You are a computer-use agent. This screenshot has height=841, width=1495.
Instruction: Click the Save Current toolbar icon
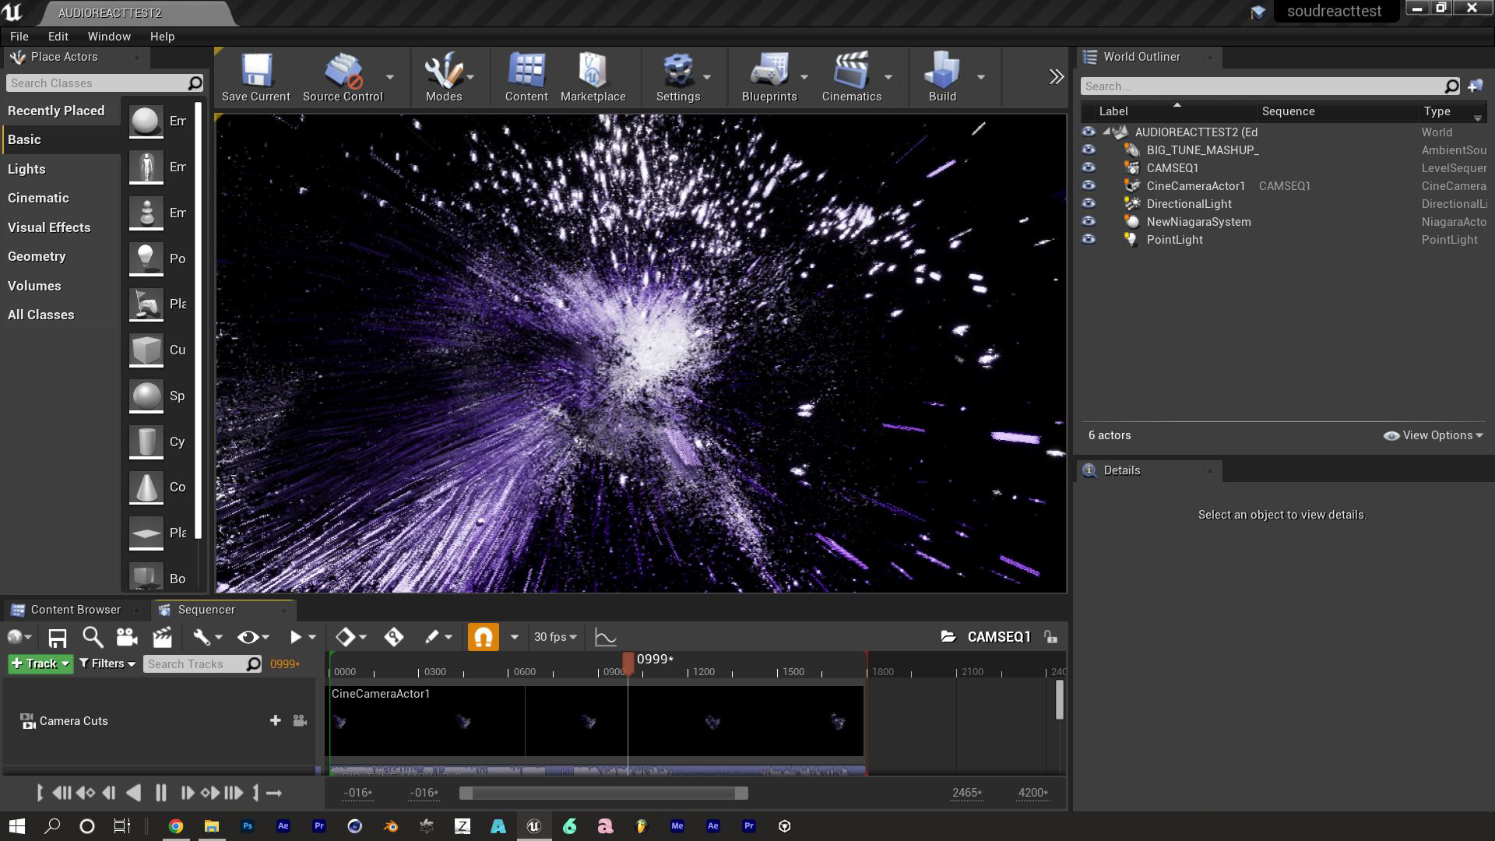pos(255,78)
